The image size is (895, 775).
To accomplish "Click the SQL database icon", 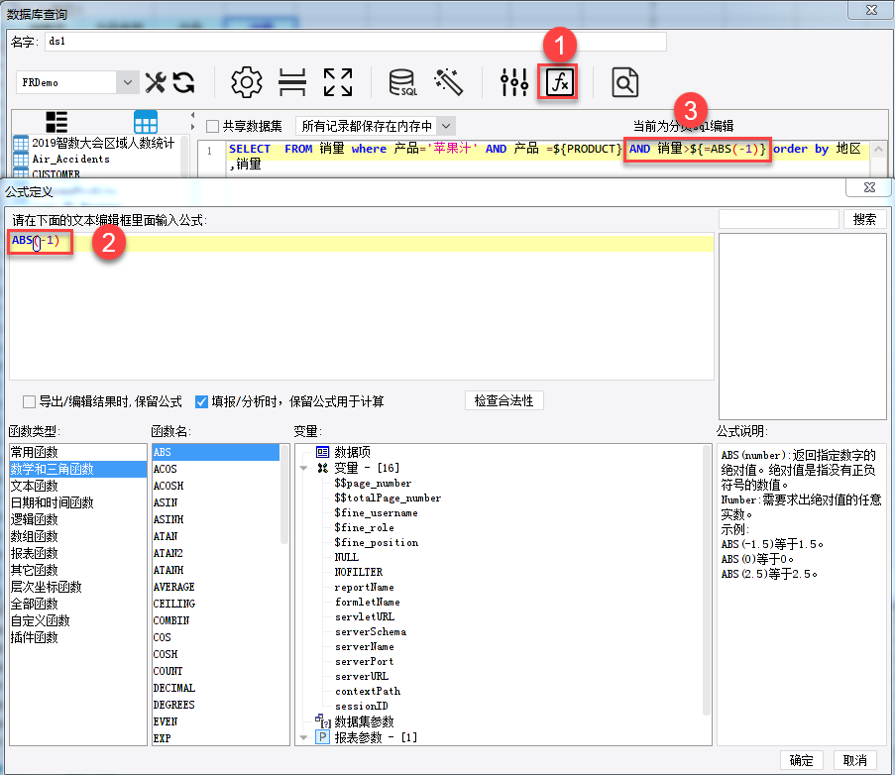I will point(403,82).
